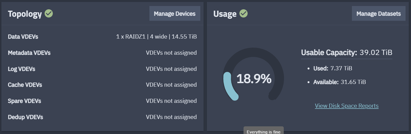Open Manage Devices
Screen dimensions: 411x134
[x=175, y=14]
